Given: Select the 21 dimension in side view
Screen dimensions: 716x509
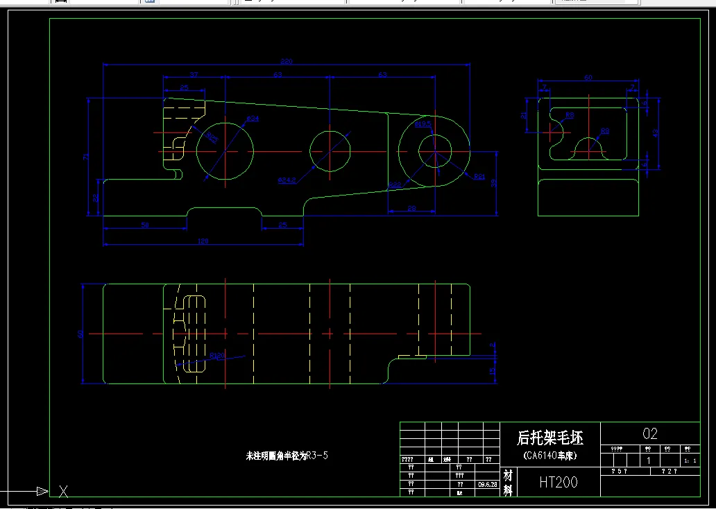Looking at the screenshot, I should tap(524, 116).
